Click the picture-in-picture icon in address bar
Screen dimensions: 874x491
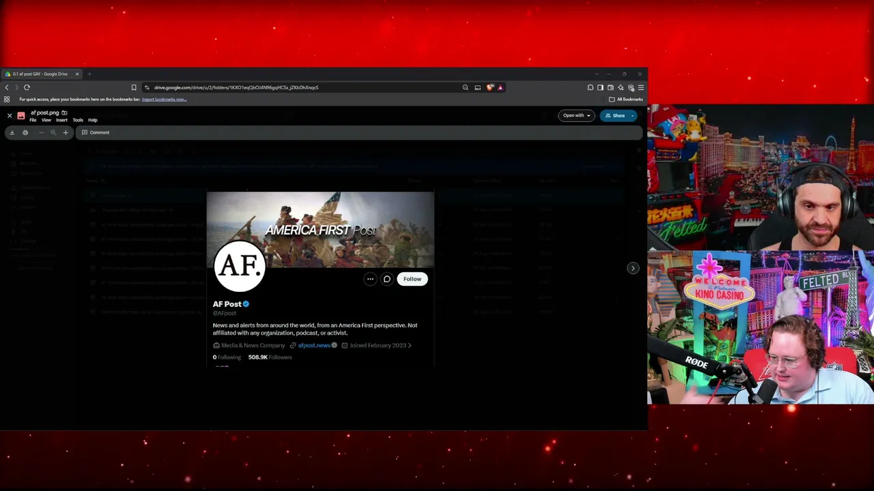(x=478, y=87)
